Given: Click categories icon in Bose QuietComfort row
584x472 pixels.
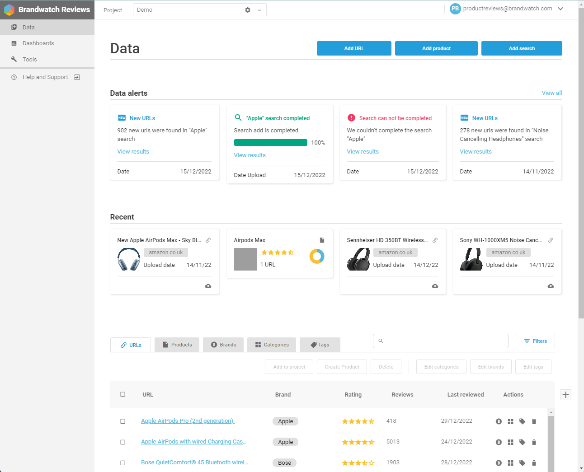Looking at the screenshot, I should 510,463.
